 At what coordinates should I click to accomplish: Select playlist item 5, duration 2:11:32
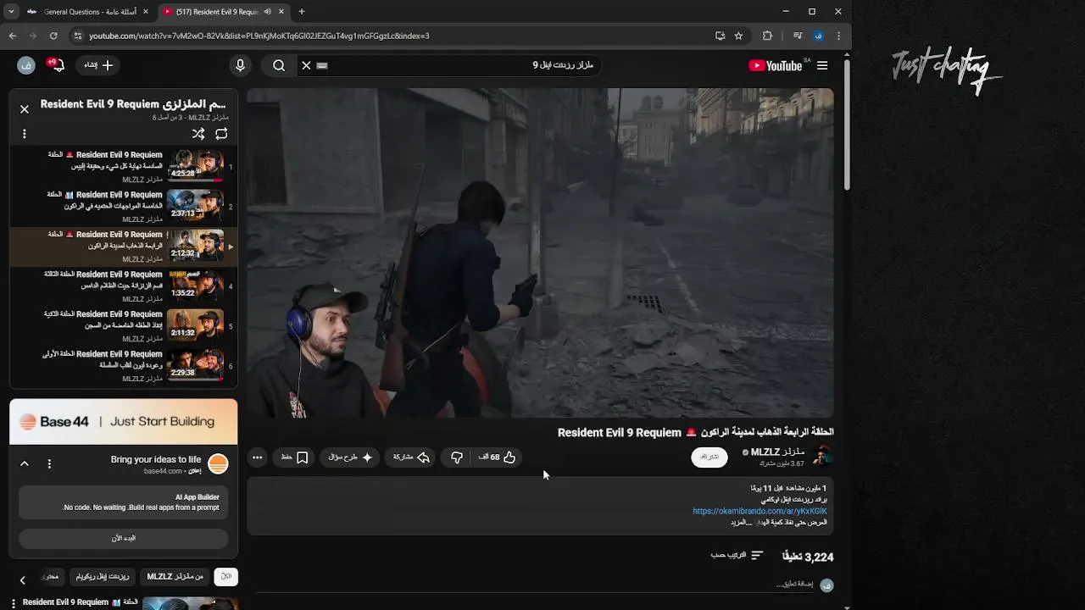click(124, 325)
